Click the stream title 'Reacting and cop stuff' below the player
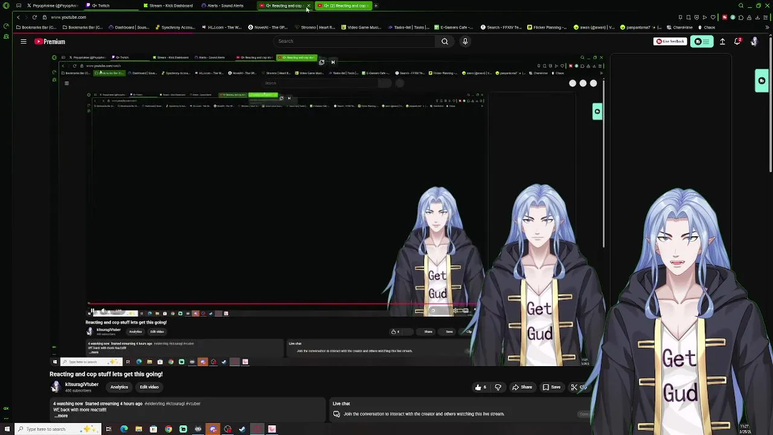The width and height of the screenshot is (773, 435). coord(106,374)
